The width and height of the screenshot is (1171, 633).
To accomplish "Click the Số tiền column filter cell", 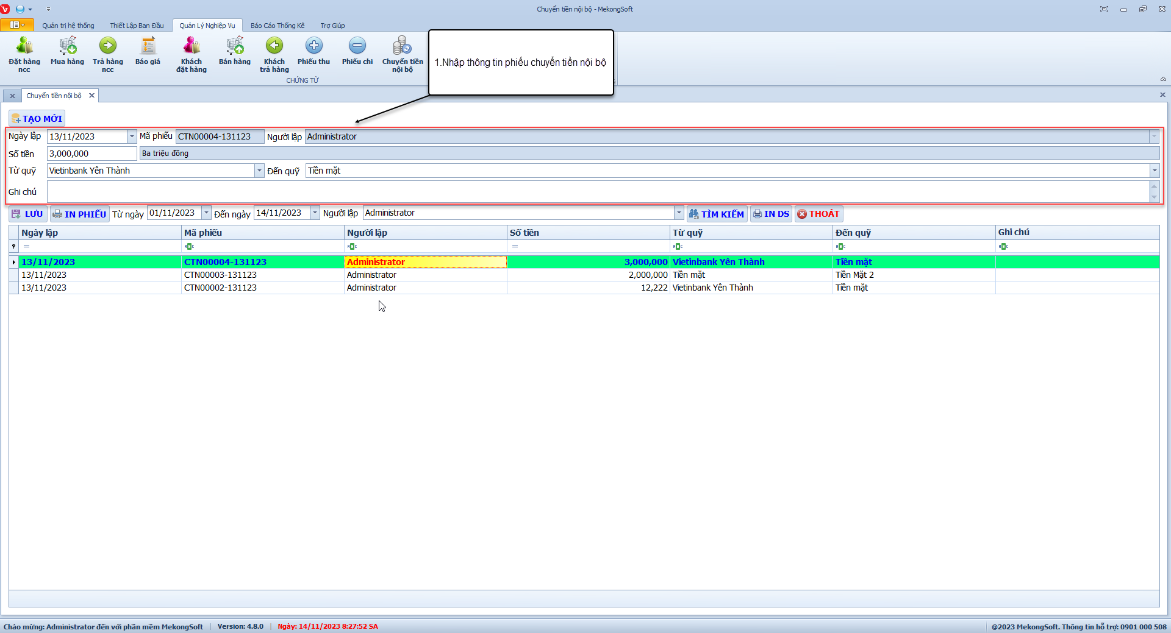I will pyautogui.click(x=589, y=246).
